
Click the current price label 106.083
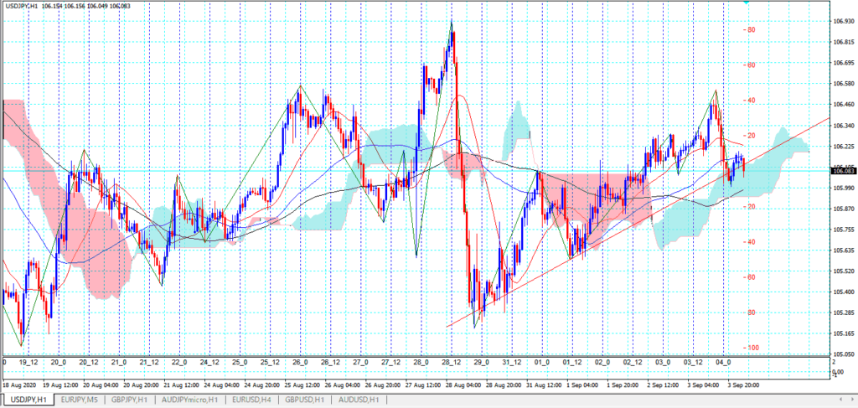point(843,171)
